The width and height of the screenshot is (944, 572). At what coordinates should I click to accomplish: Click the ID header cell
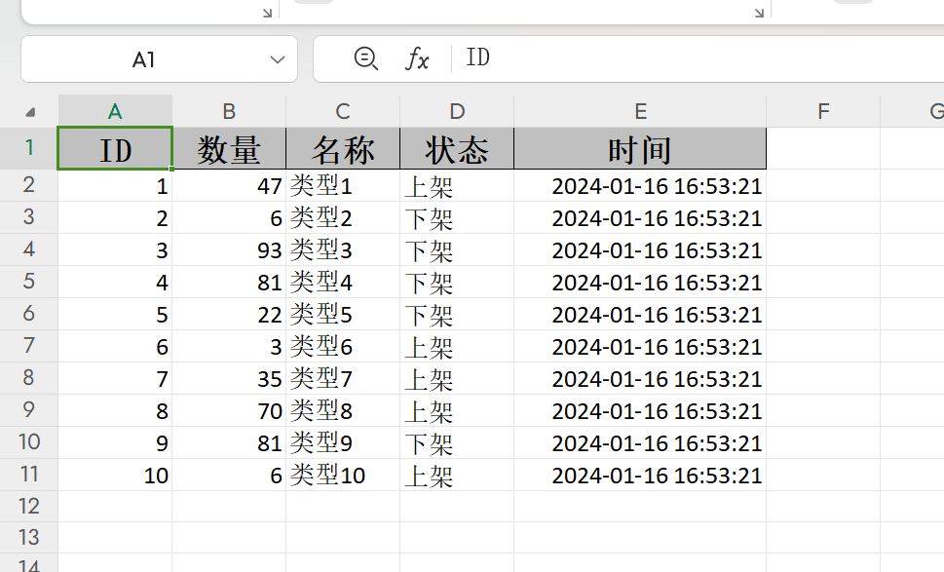pyautogui.click(x=115, y=149)
